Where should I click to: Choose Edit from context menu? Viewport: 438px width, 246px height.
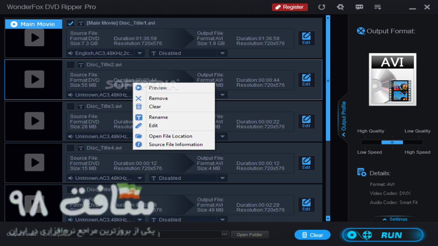pos(174,126)
